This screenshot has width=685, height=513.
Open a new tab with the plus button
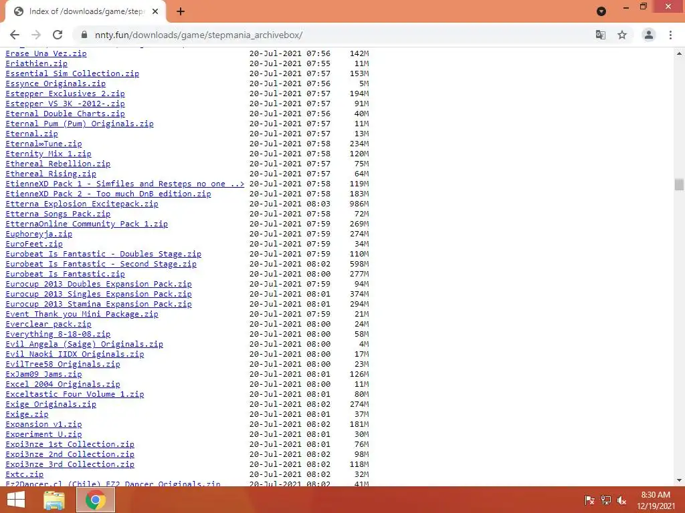point(181,11)
